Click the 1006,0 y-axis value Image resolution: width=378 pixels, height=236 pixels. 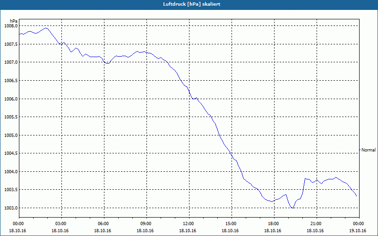(11, 99)
